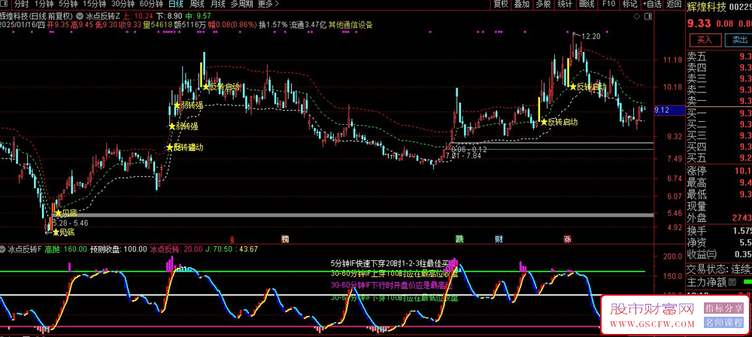
Task: Switch to the 分时 intraday view
Action: [x=21, y=5]
